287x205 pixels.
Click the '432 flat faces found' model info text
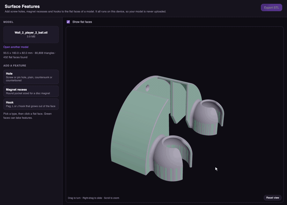pos(15,57)
